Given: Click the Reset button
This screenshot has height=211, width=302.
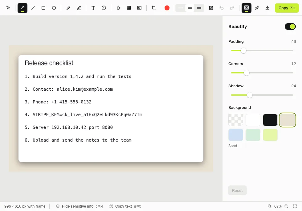Looking at the screenshot, I should [237, 191].
